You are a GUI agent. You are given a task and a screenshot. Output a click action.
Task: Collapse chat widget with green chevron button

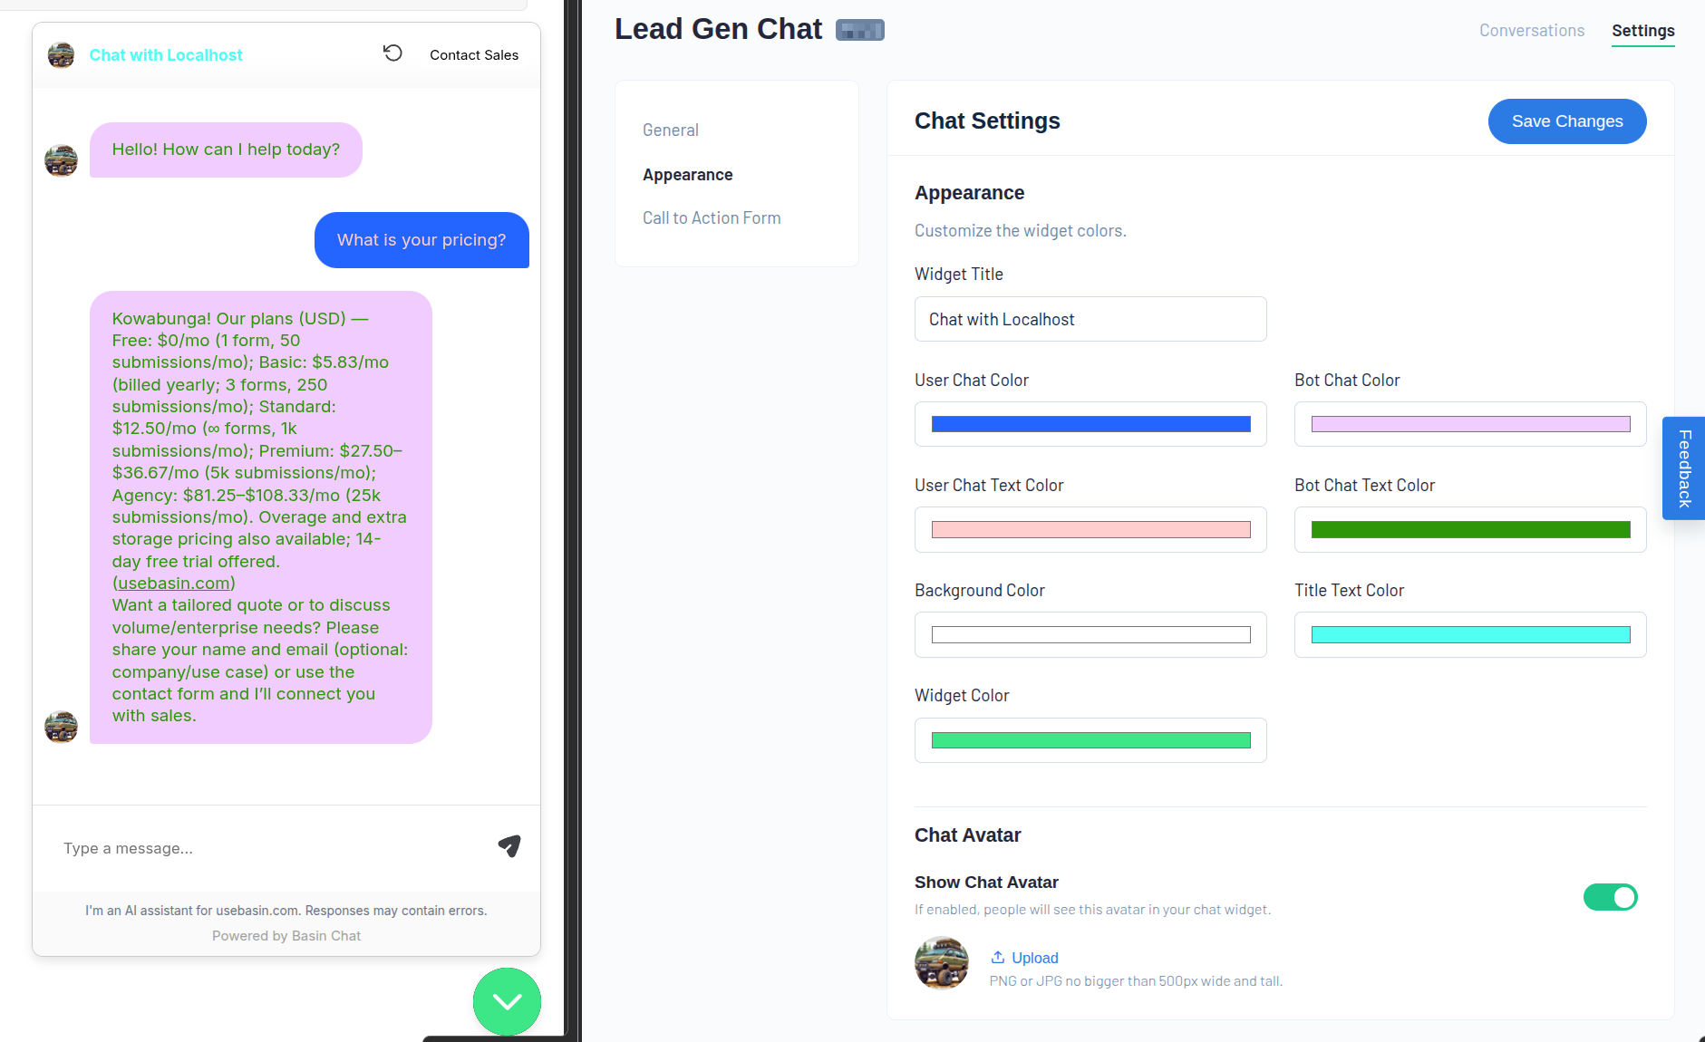click(507, 1001)
